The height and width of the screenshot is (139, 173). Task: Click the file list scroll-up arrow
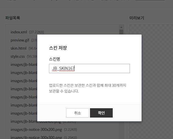(x=121, y=27)
